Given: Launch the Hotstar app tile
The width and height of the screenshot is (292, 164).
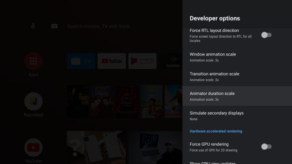Looking at the screenshot, I should tap(173, 61).
